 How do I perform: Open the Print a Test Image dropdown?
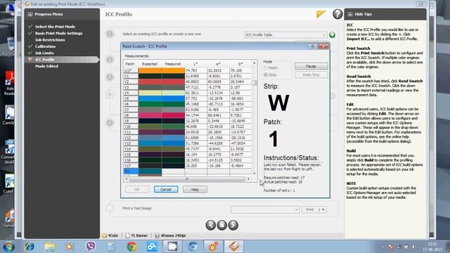[x=265, y=209]
